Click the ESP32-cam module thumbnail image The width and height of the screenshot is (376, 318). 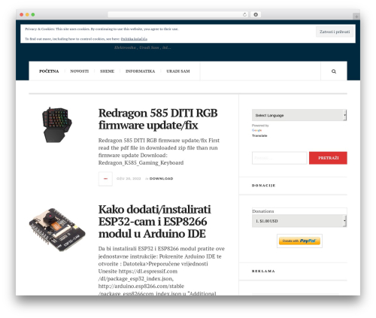point(57,230)
